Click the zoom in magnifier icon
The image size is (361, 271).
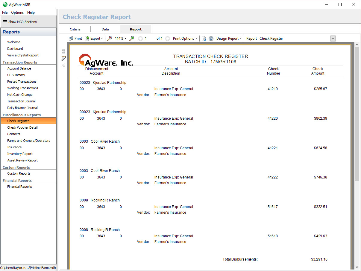[x=132, y=39]
